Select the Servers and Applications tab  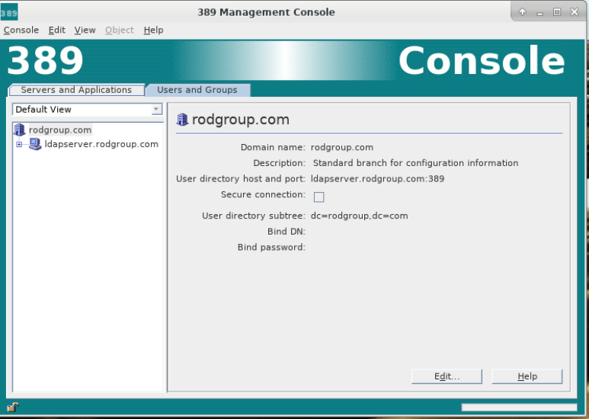pyautogui.click(x=76, y=90)
